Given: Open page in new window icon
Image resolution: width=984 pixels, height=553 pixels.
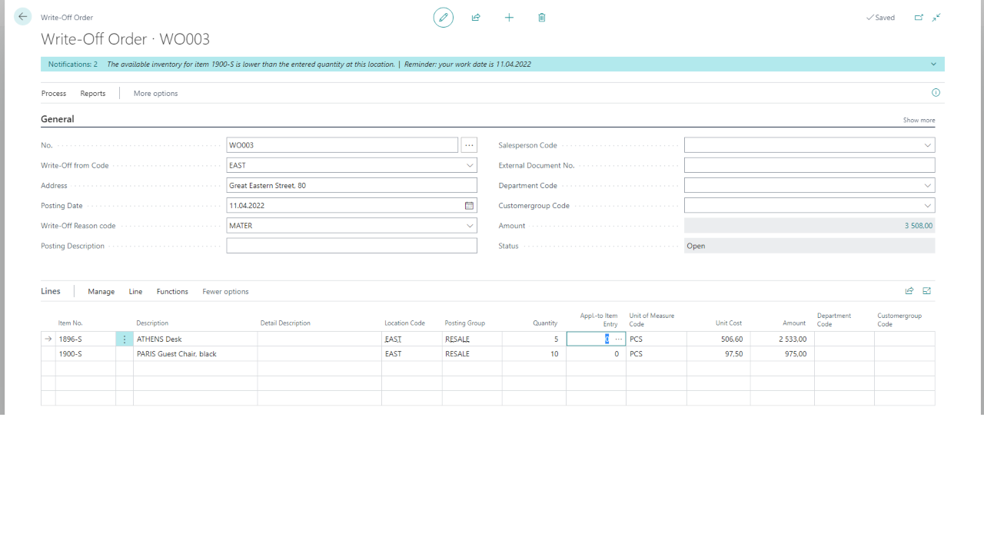Looking at the screenshot, I should tap(919, 17).
